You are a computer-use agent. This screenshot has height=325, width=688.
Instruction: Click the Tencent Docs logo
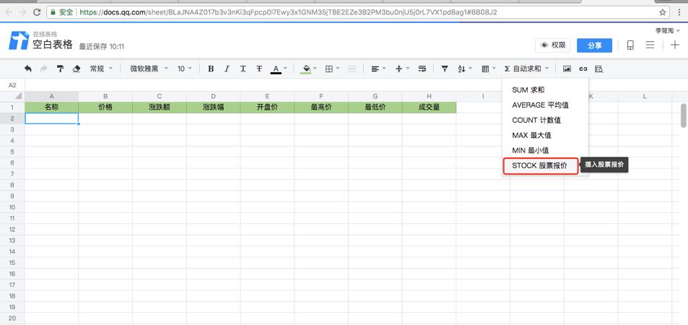pyautogui.click(x=19, y=40)
